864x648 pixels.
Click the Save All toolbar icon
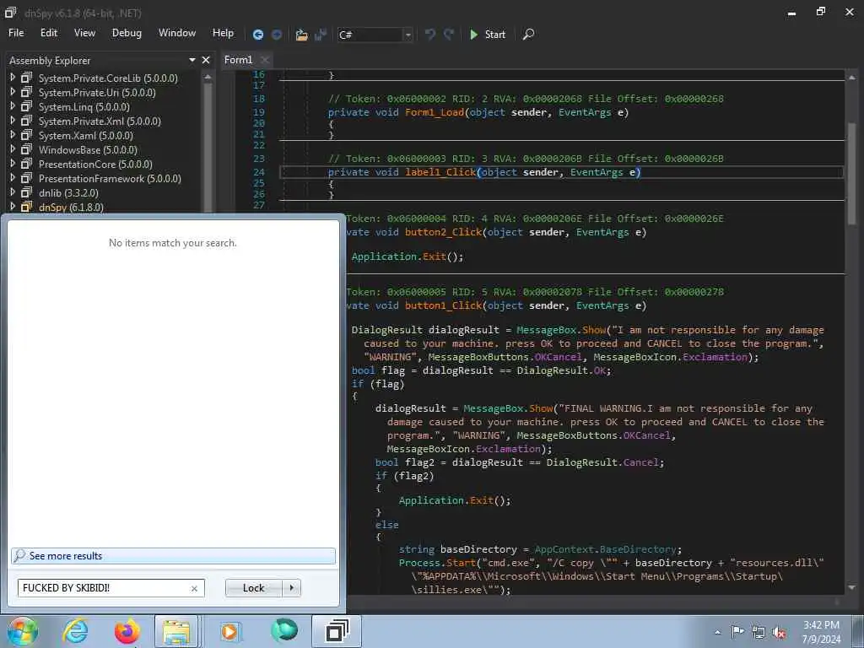[x=320, y=35]
